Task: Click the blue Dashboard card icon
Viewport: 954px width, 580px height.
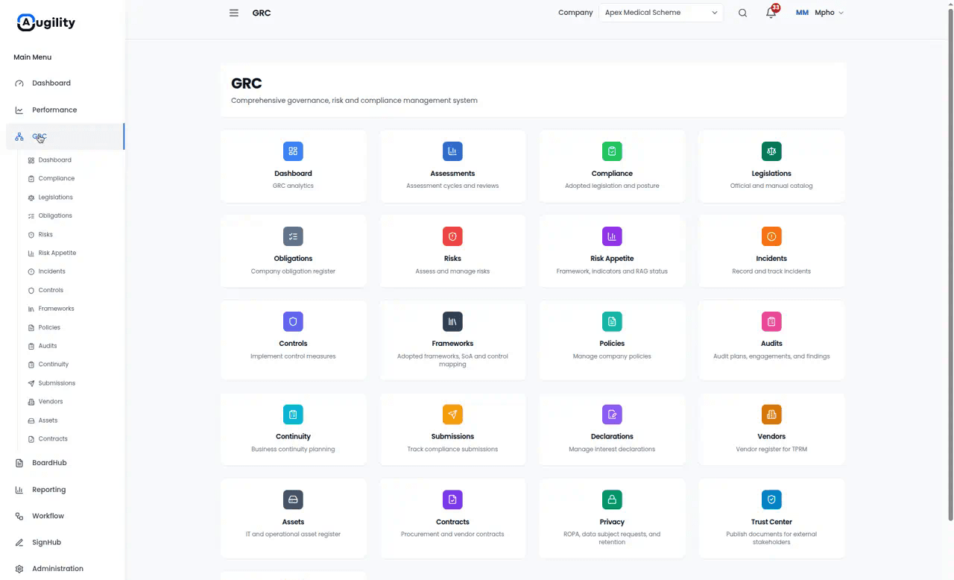Action: (293, 151)
